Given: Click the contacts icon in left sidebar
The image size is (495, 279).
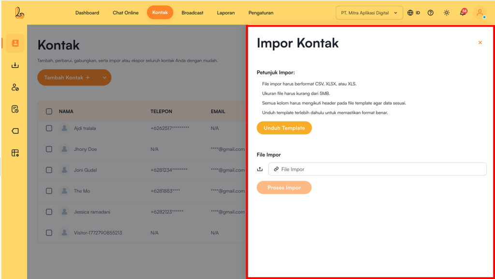Looking at the screenshot, I should coord(15,43).
